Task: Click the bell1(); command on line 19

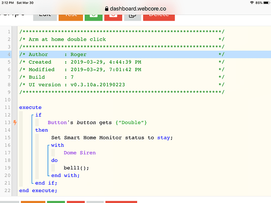Action: [76, 168]
